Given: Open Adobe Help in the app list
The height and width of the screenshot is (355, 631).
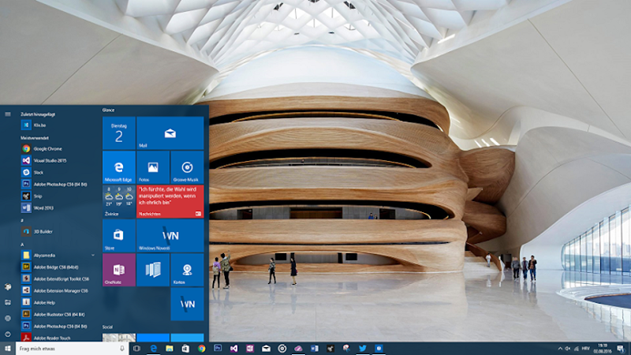Looking at the screenshot, I should [x=58, y=303].
